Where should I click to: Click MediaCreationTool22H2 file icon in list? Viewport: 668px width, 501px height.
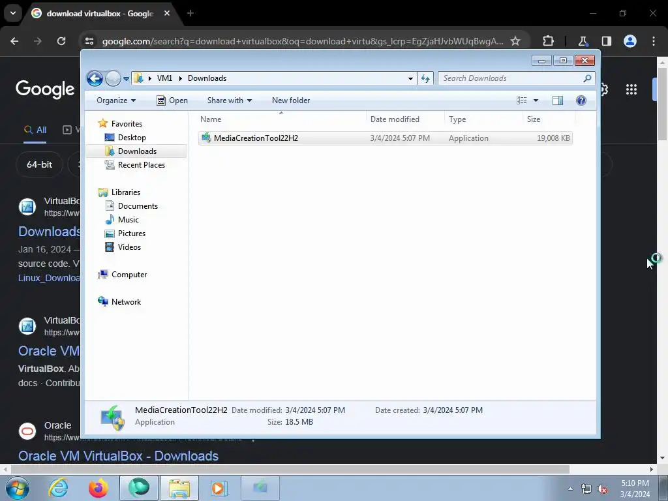(x=206, y=138)
